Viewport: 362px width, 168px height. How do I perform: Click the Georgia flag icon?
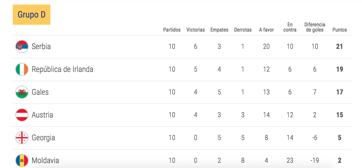(22, 138)
